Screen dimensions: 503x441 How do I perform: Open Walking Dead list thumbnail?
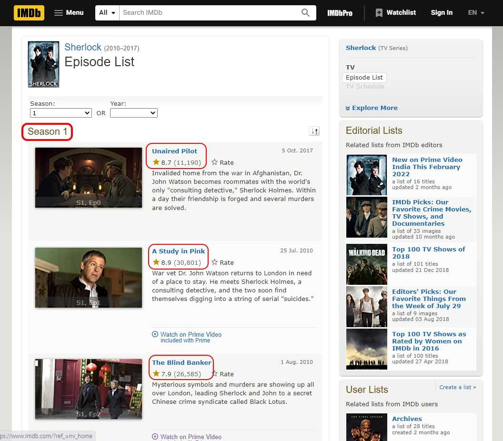[x=367, y=264]
